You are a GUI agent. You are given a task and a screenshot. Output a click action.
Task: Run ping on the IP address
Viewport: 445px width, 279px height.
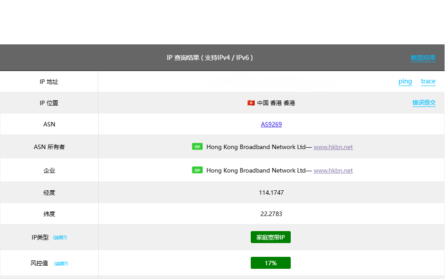(405, 81)
